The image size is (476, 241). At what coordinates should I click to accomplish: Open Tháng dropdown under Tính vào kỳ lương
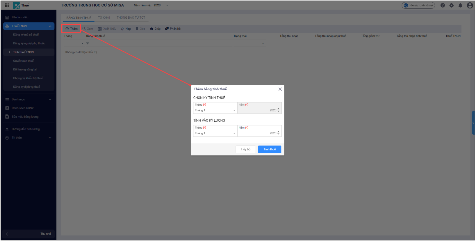coord(215,131)
